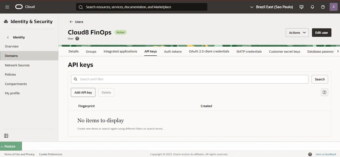
Task: Switch to the SMTP credentials tab
Action: [x=249, y=51]
